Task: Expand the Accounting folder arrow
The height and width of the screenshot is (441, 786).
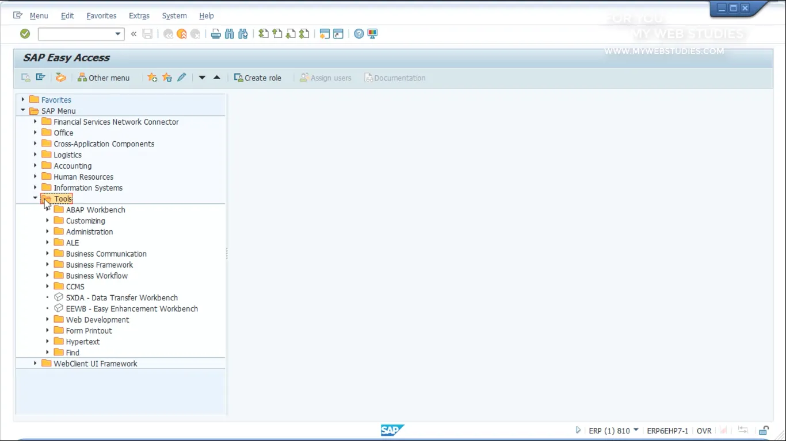Action: coord(35,166)
